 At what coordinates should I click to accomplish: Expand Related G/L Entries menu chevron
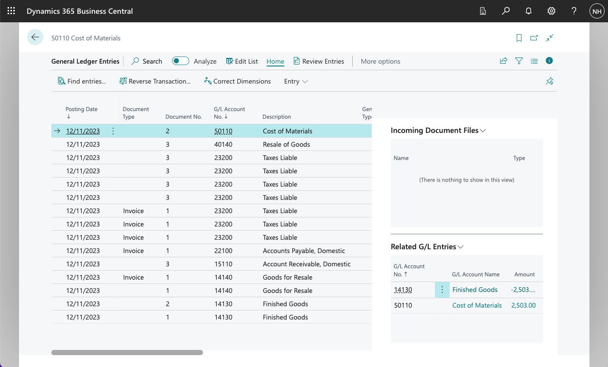460,247
